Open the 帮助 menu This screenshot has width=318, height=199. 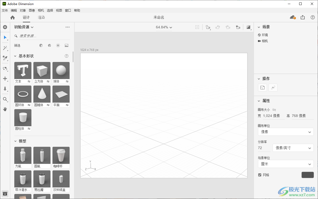click(77, 11)
